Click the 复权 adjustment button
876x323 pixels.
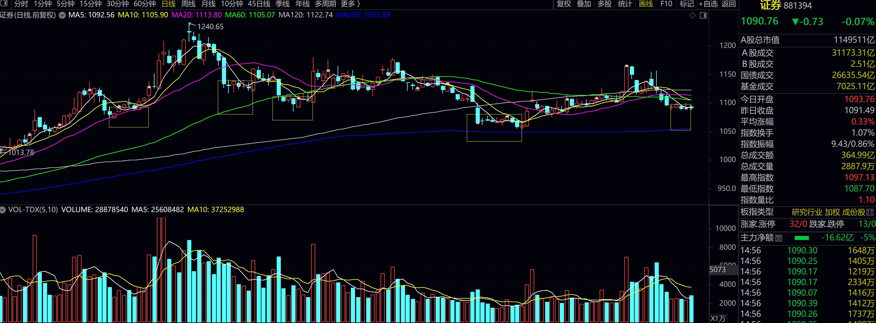pos(563,4)
